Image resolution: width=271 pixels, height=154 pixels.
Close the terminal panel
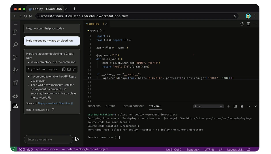255,106
